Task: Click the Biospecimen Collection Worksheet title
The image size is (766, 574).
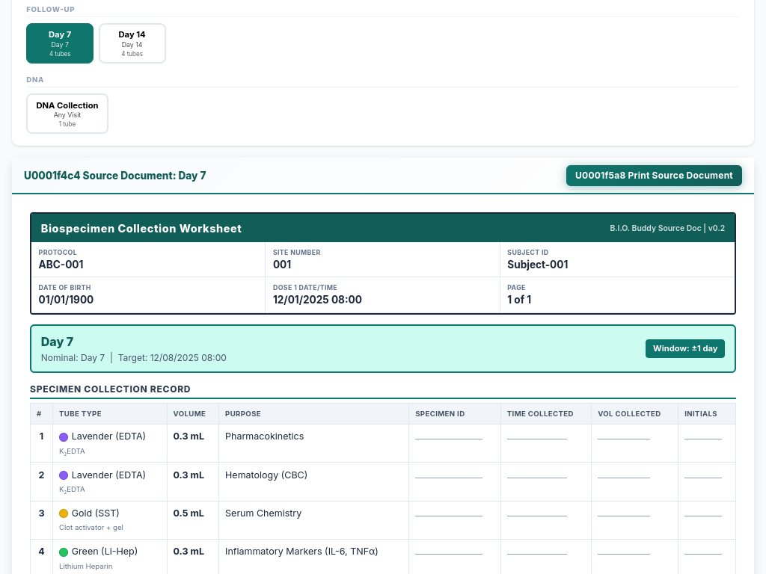Action: pyautogui.click(x=141, y=229)
